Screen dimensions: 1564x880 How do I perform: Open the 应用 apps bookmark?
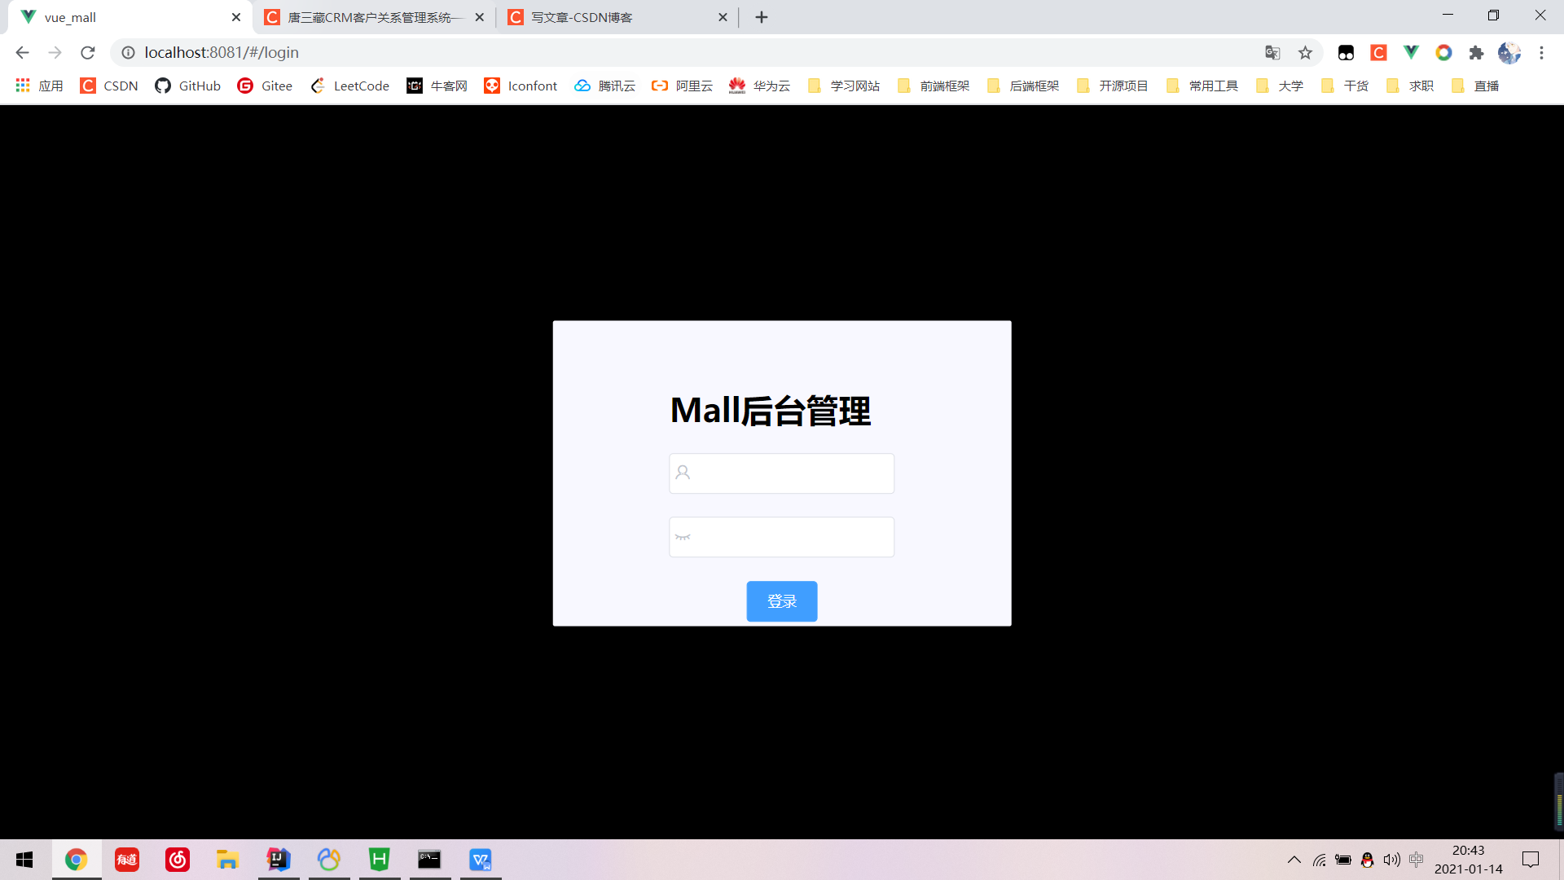click(x=39, y=86)
